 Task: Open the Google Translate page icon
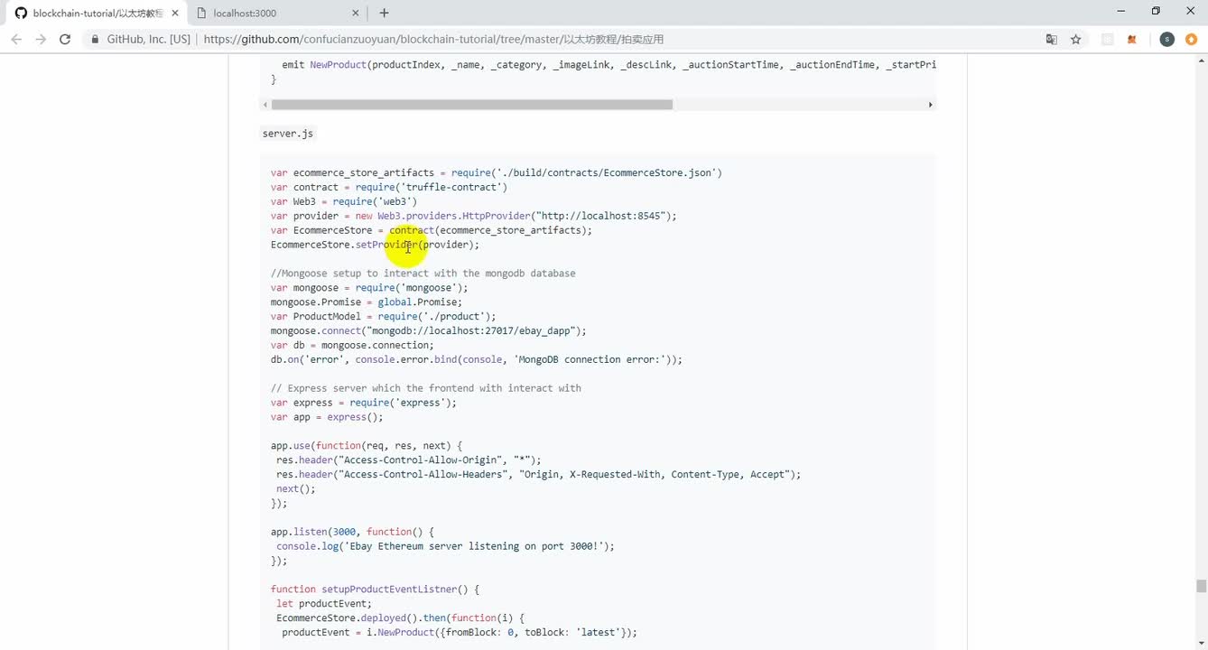pyautogui.click(x=1052, y=40)
